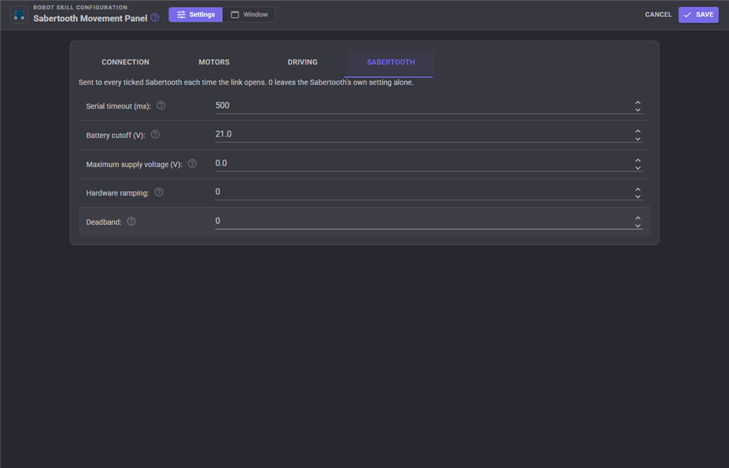This screenshot has height=468, width=729.
Task: Open help icon beside Sabertooth Movement Panel title
Action: (154, 18)
